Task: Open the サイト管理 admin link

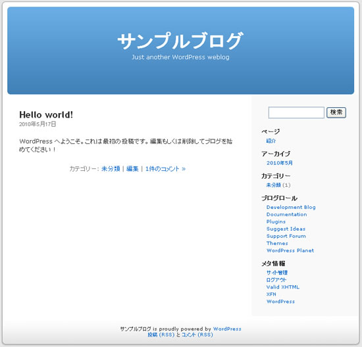Action: [x=277, y=273]
